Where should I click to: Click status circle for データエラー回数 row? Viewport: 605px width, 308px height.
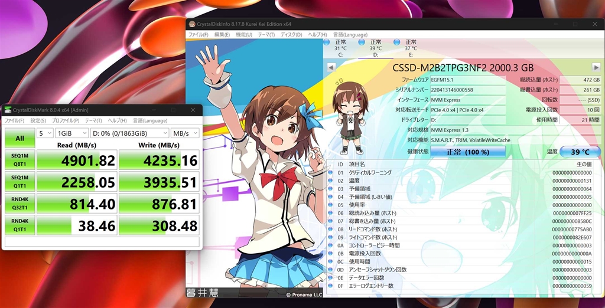coord(330,277)
